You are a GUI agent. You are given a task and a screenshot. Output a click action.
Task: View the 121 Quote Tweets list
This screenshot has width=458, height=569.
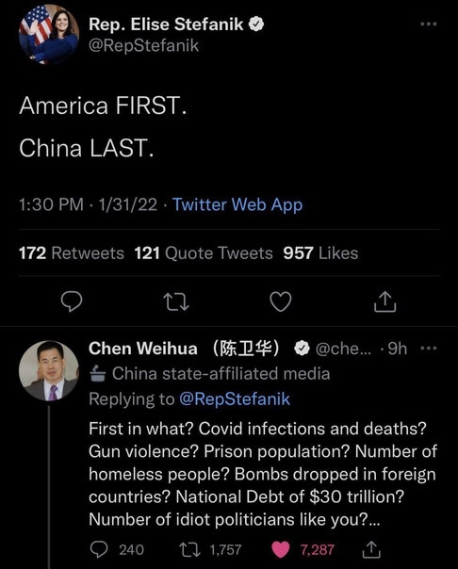(x=204, y=252)
